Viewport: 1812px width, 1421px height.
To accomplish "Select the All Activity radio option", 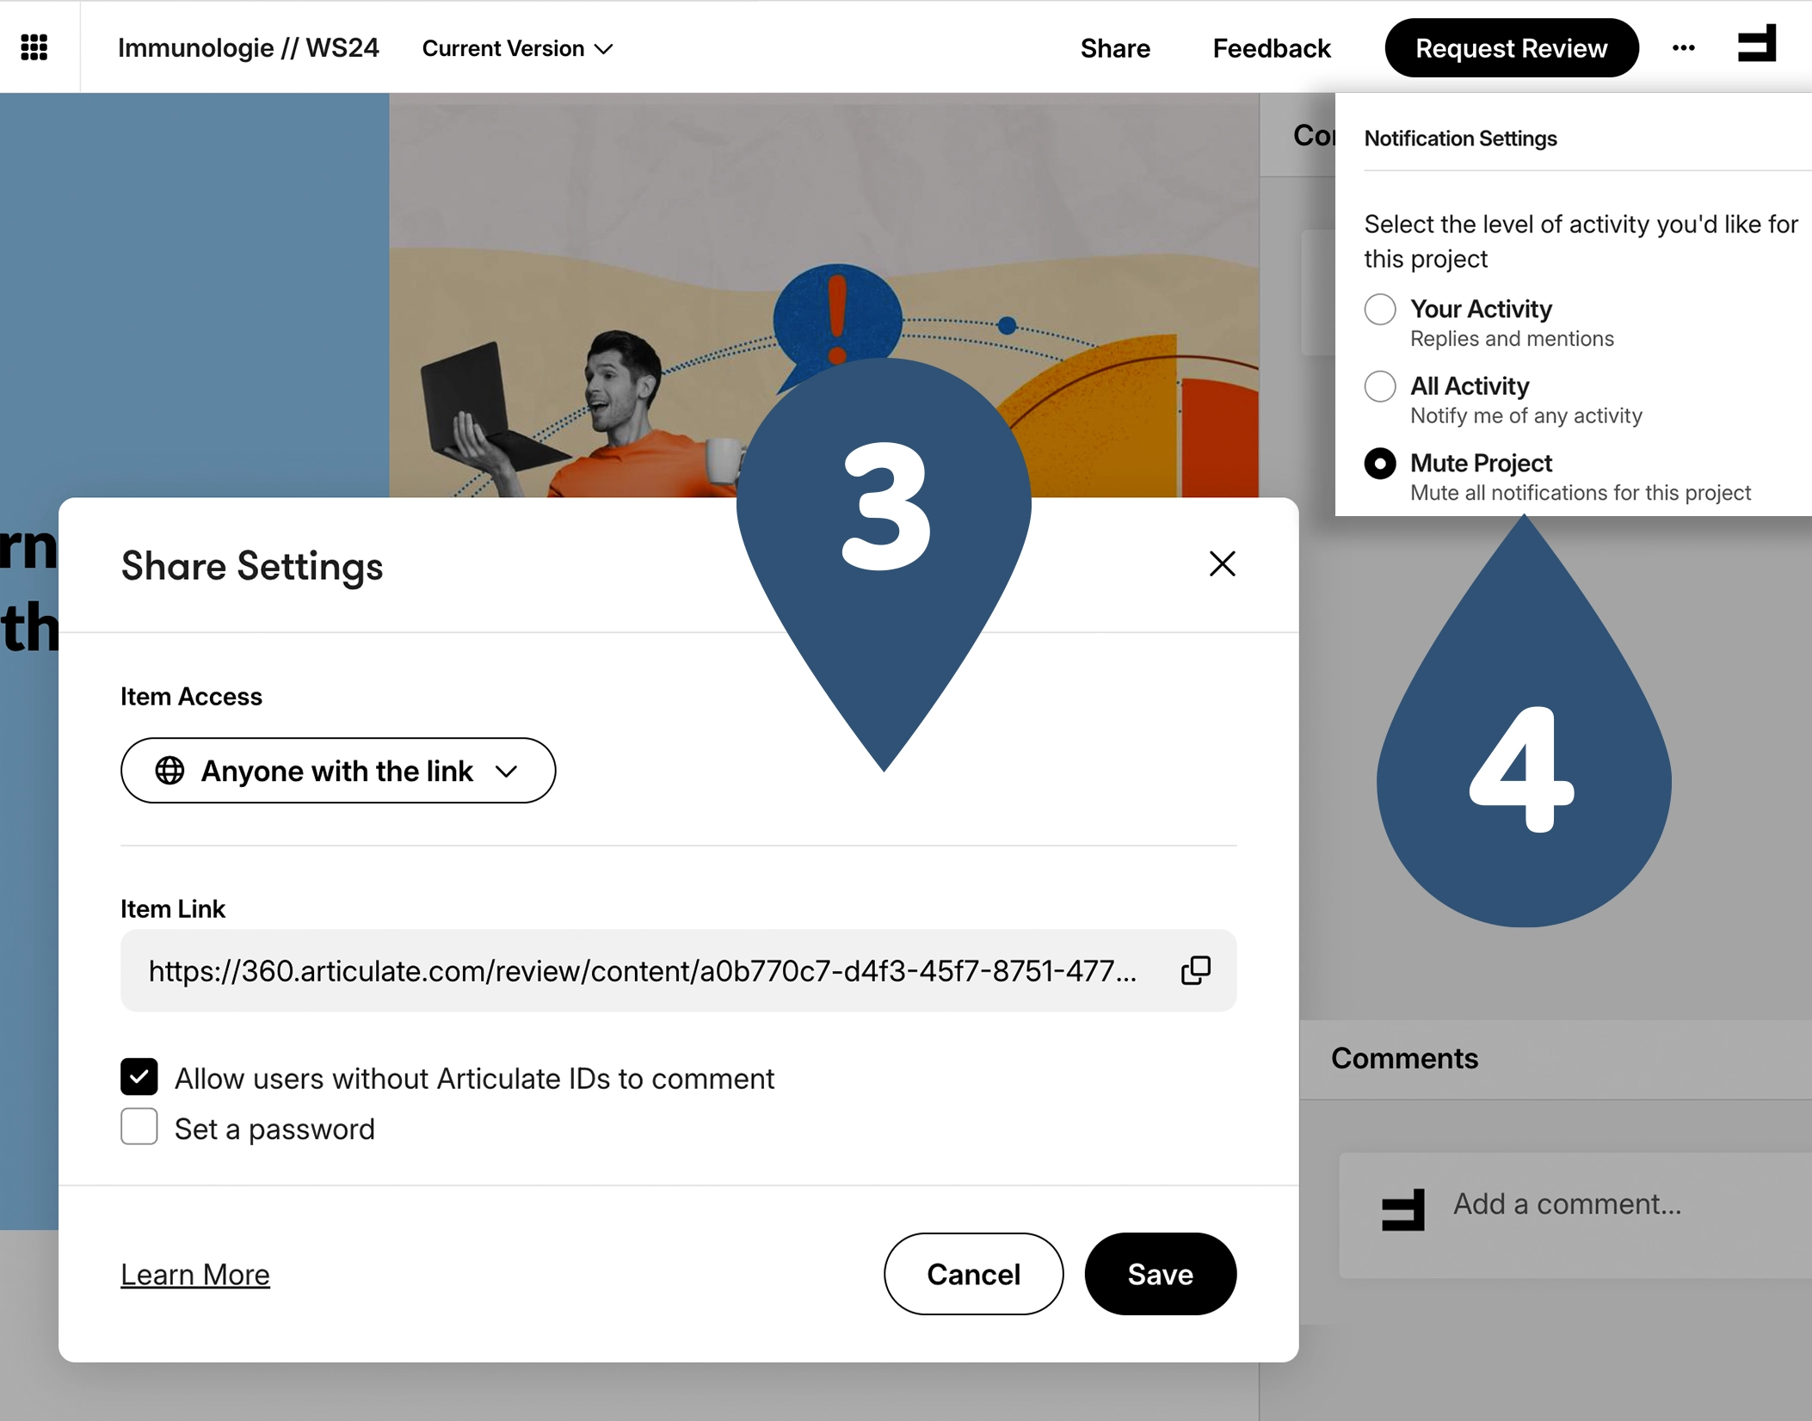I will 1380,386.
